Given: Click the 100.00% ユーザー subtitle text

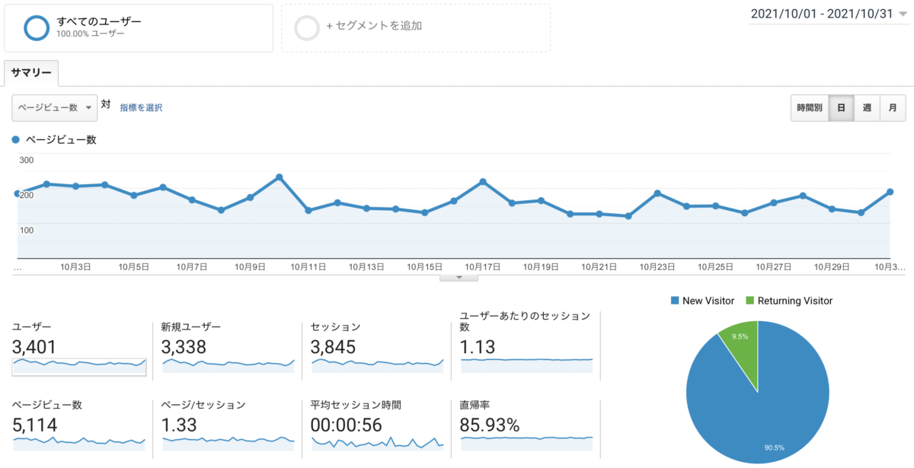Looking at the screenshot, I should 91,34.
